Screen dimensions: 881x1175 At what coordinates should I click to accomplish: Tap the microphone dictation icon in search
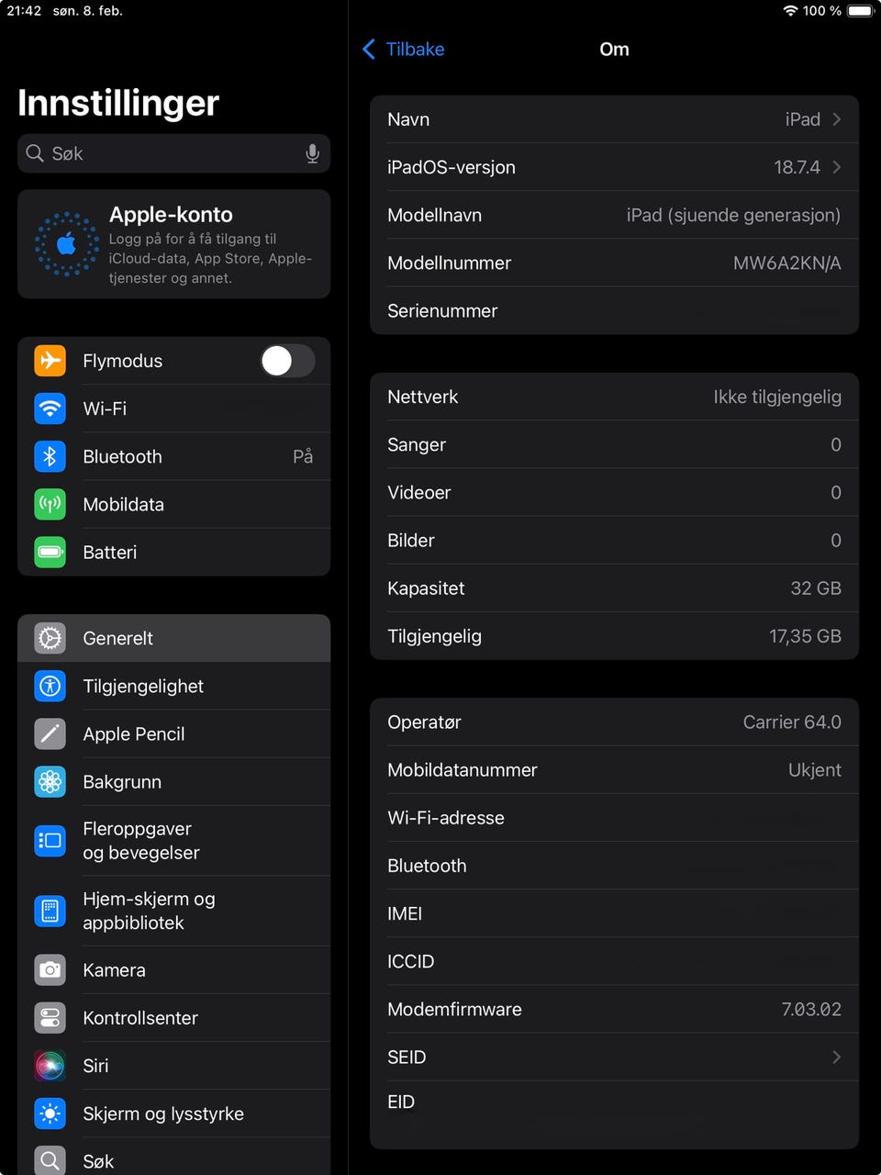(x=312, y=153)
